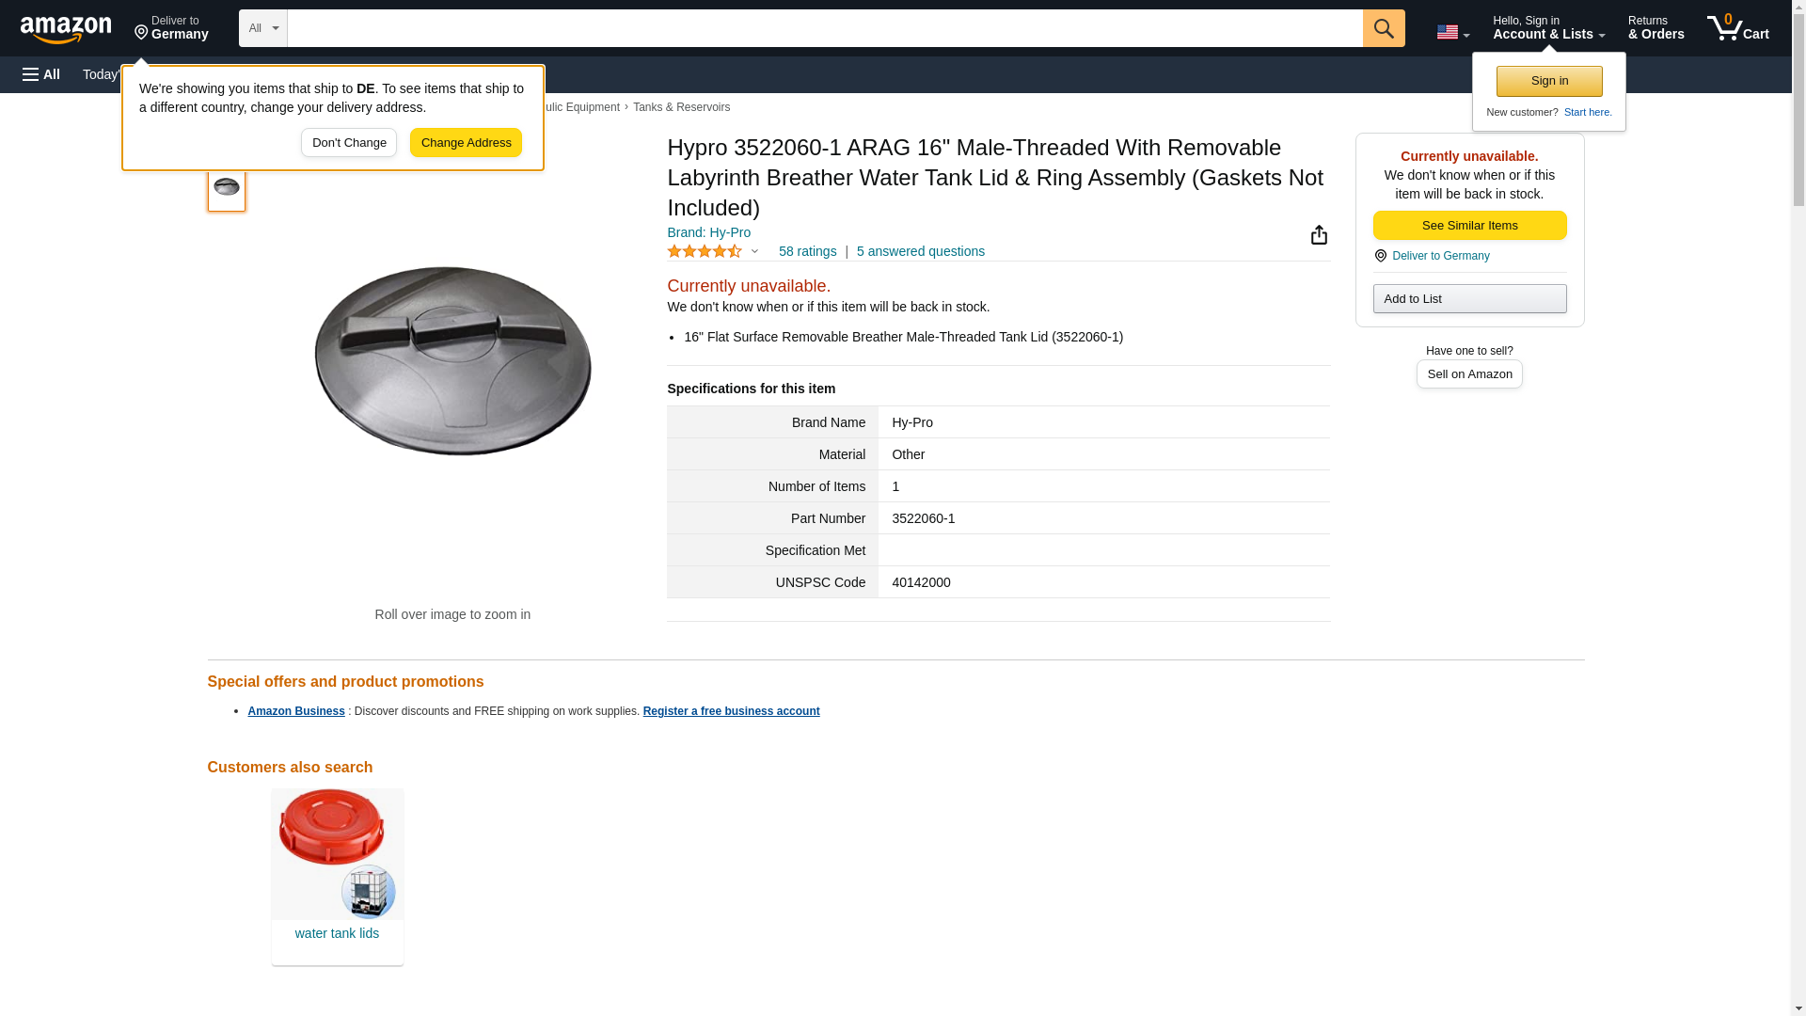
Task: Click the search magnifier button
Action: point(1383,28)
